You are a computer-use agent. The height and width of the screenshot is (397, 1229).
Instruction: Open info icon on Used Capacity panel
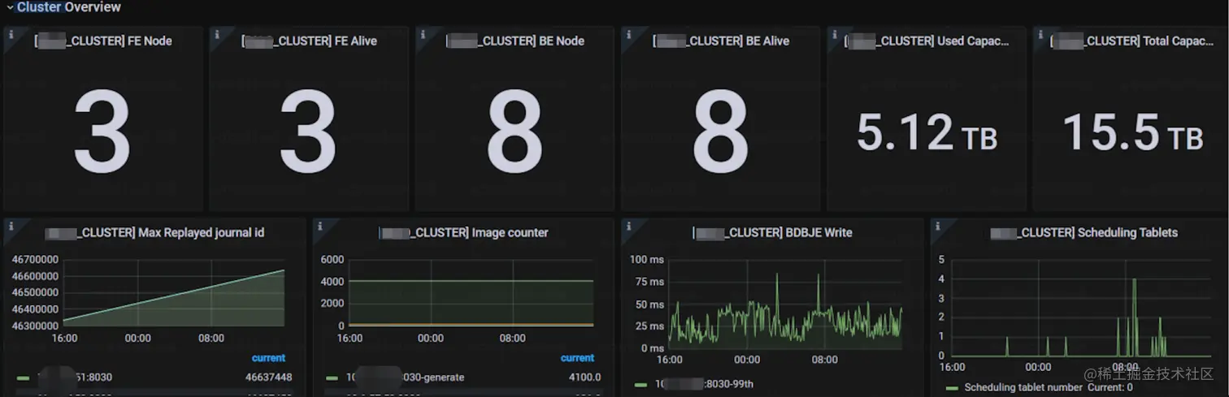pos(834,37)
